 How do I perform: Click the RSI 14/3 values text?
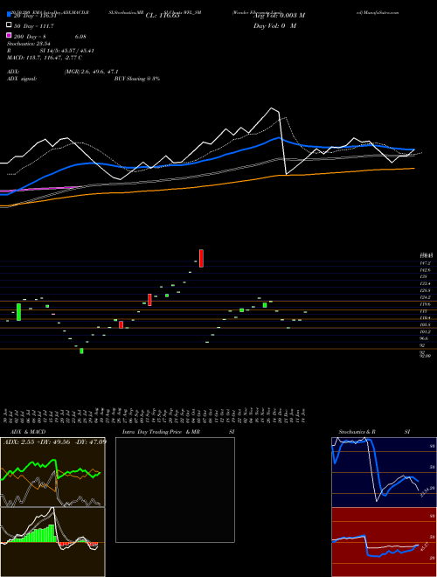tap(67, 51)
